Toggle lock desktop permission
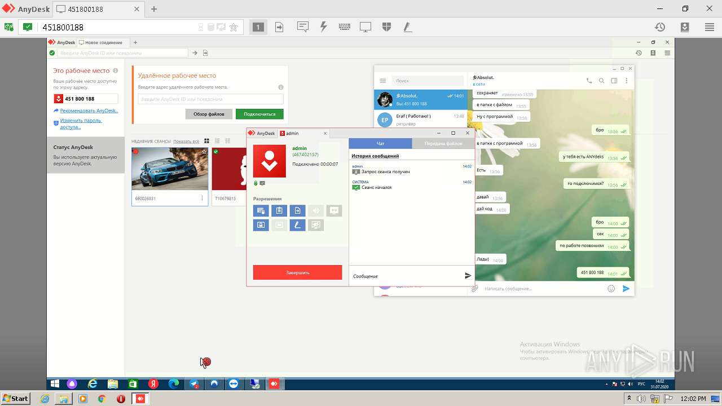This screenshot has height=406, width=722. 261,225
